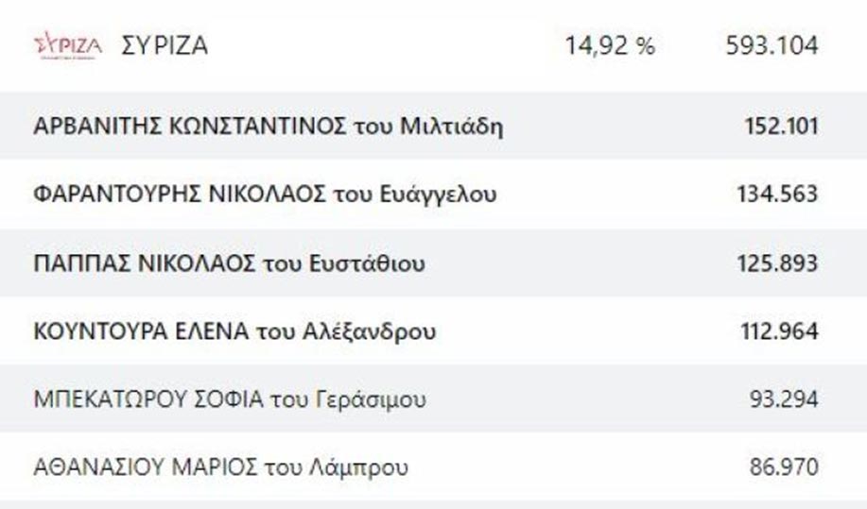The image size is (867, 509).
Task: Select candidate ΦΑΡΑΝΤΟΥΡΗΣ ΝΙΚΟΛΑΟΣ row
Action: [x=433, y=194]
